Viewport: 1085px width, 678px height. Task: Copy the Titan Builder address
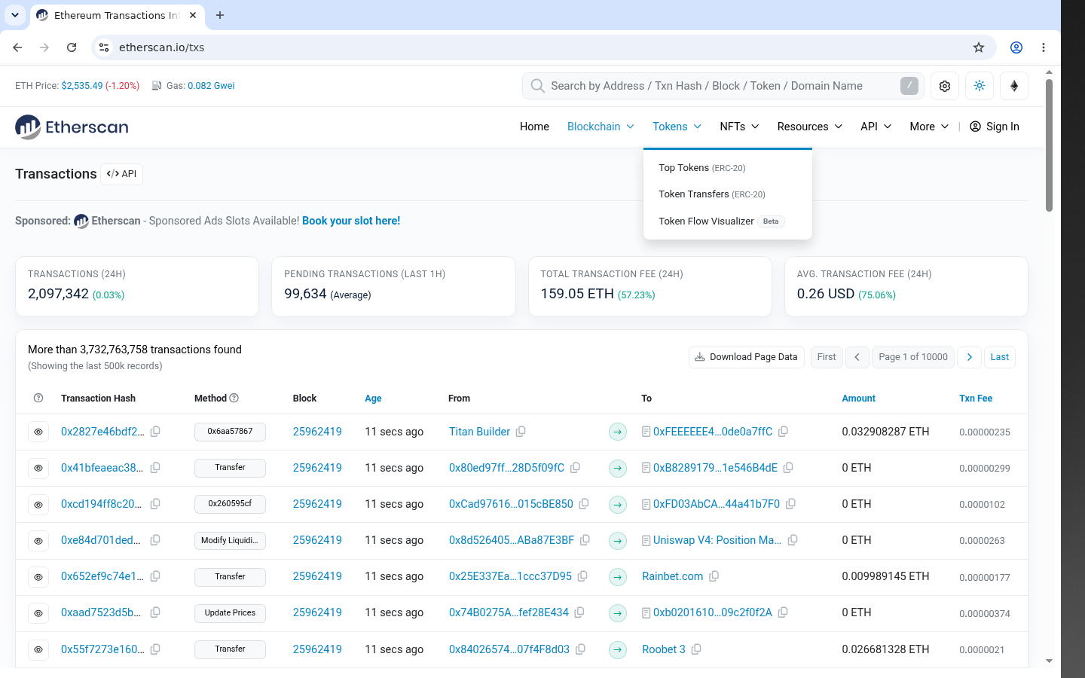pos(521,432)
